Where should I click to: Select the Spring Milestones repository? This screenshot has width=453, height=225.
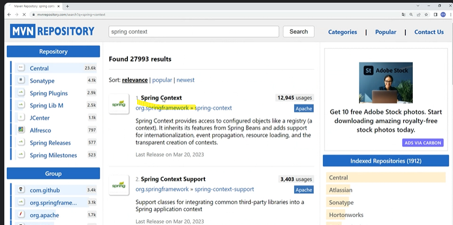click(x=53, y=155)
